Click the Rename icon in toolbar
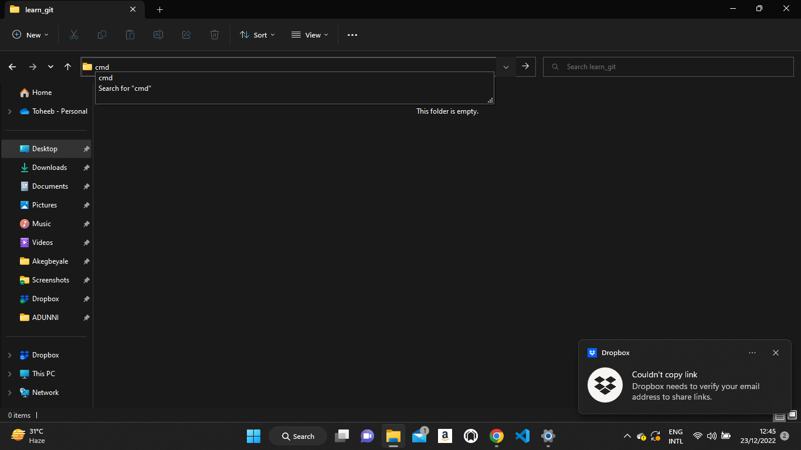Image resolution: width=801 pixels, height=450 pixels. click(x=158, y=35)
